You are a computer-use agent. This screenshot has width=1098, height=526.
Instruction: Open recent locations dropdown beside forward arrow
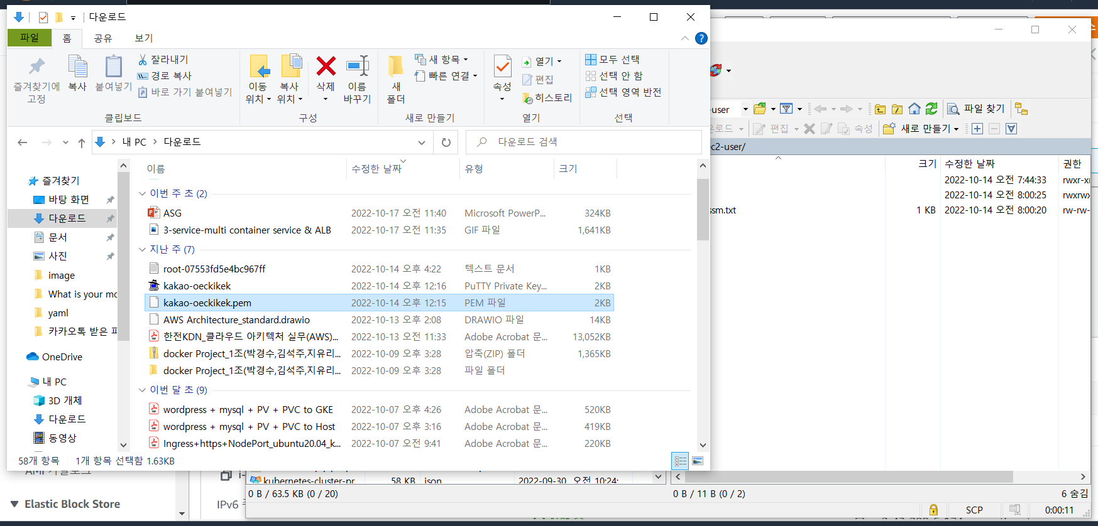click(65, 142)
